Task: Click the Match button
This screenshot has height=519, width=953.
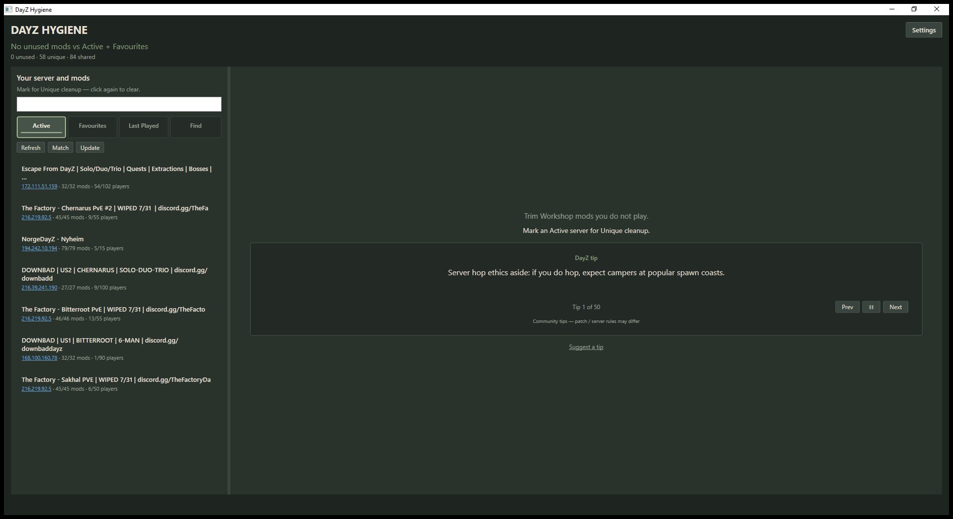Action: [61, 147]
